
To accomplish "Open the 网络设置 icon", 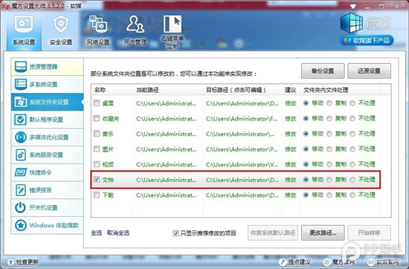I will (98, 30).
